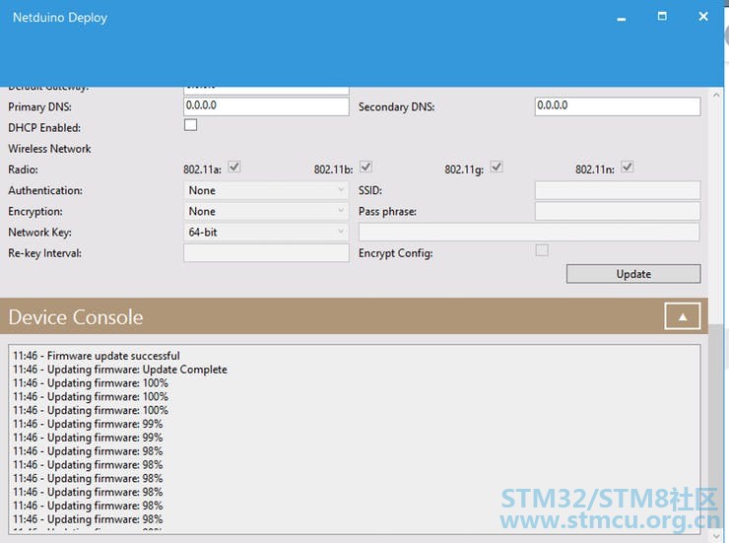
Task: Toggle the Encrypt Config checkbox
Action: pyautogui.click(x=542, y=250)
